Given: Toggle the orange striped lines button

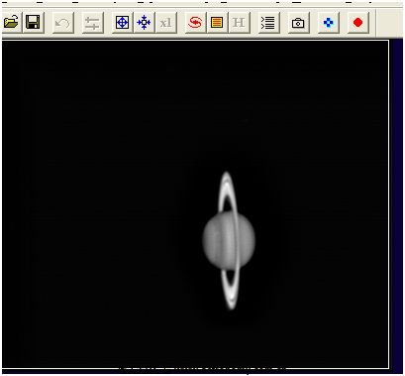Looking at the screenshot, I should [217, 23].
